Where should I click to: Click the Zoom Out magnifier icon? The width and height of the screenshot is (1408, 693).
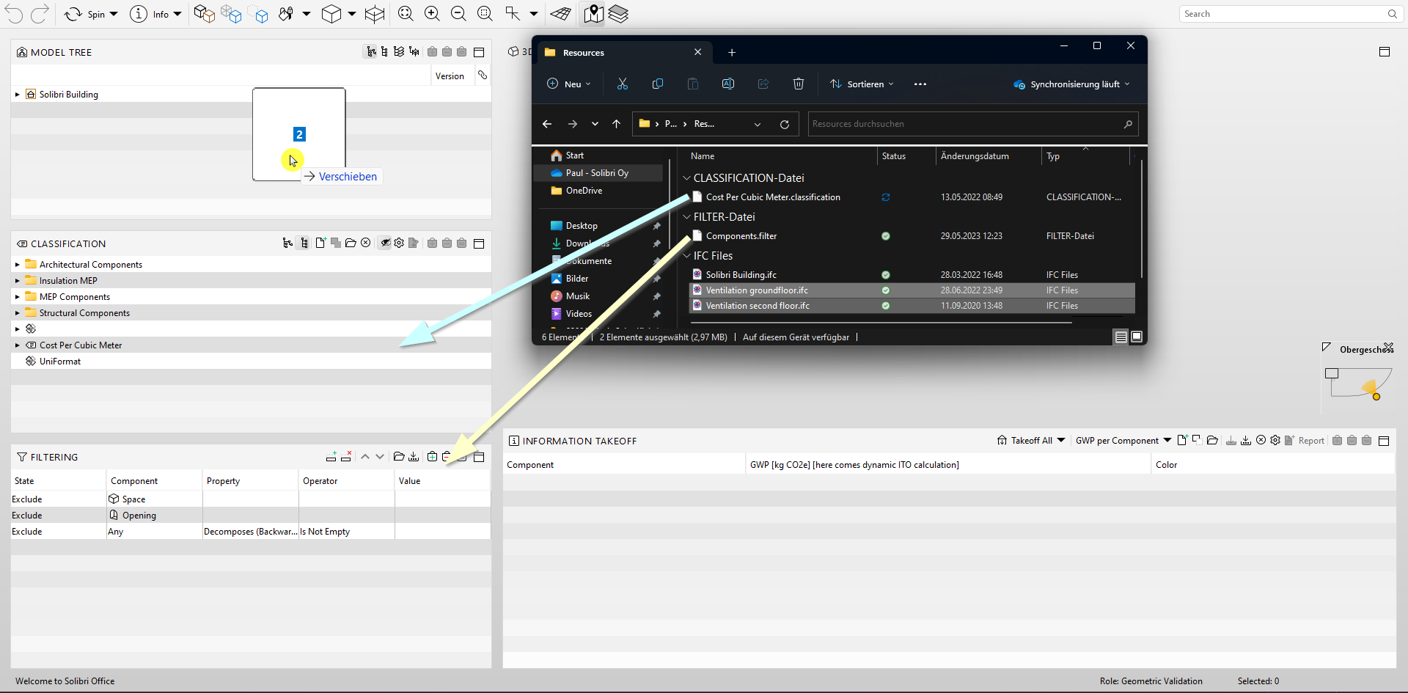[458, 14]
